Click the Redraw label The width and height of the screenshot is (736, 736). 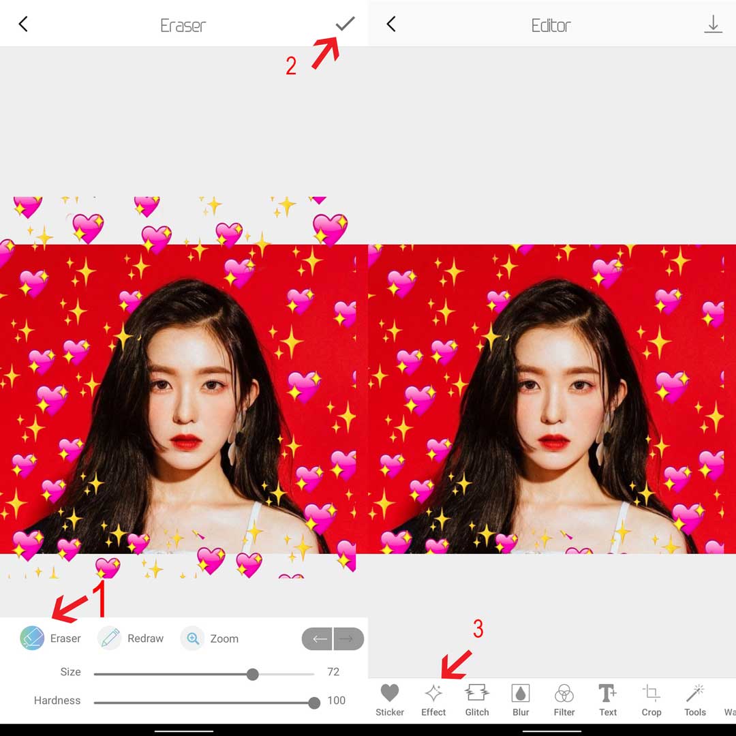[x=146, y=639]
